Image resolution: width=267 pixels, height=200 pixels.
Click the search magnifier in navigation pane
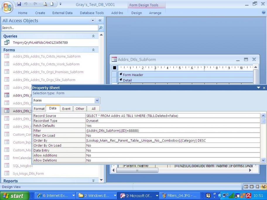coord(101,28)
